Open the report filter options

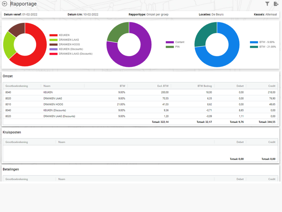point(267,4)
